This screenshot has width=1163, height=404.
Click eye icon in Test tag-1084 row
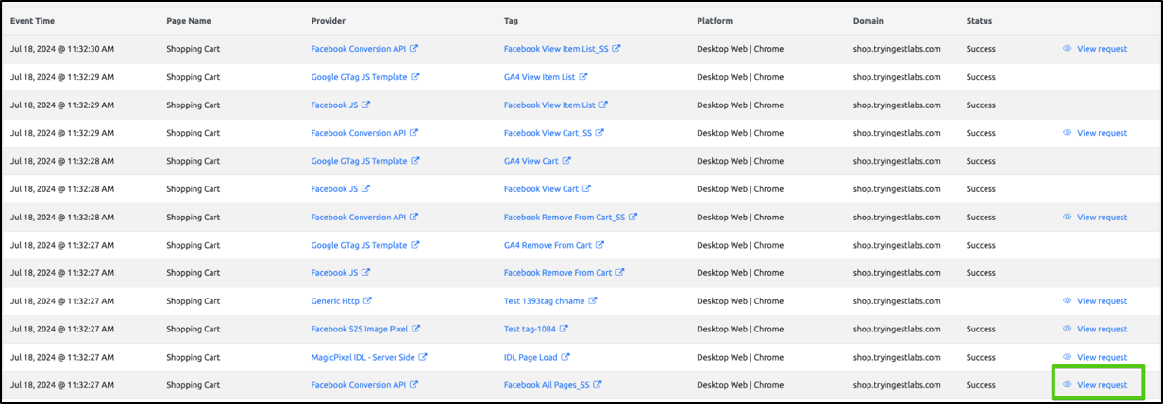coord(1067,329)
